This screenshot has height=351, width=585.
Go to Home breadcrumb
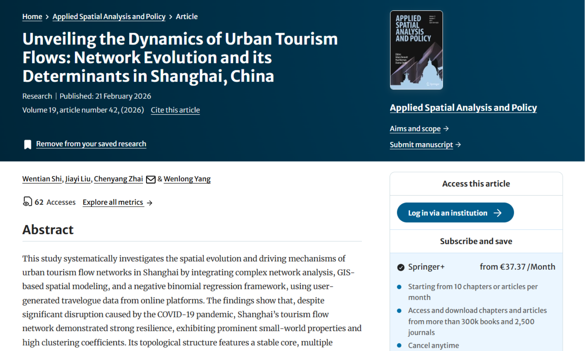click(32, 17)
